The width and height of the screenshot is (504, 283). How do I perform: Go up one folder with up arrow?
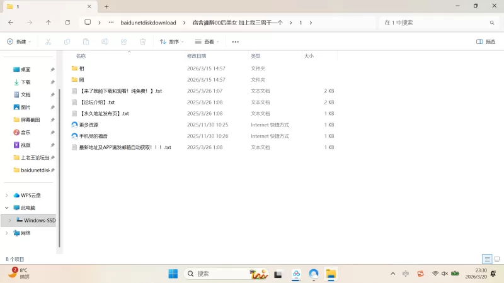[49, 23]
